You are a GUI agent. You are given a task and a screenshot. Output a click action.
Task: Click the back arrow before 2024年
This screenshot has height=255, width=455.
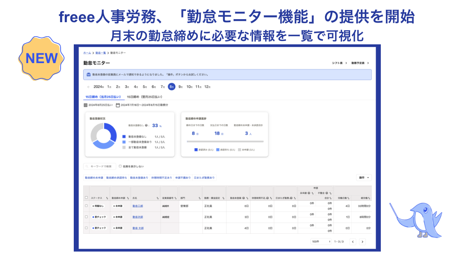(87, 87)
